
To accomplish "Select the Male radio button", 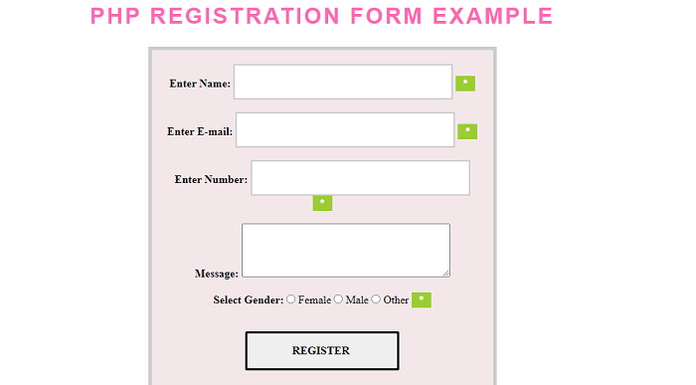I will click(x=338, y=299).
